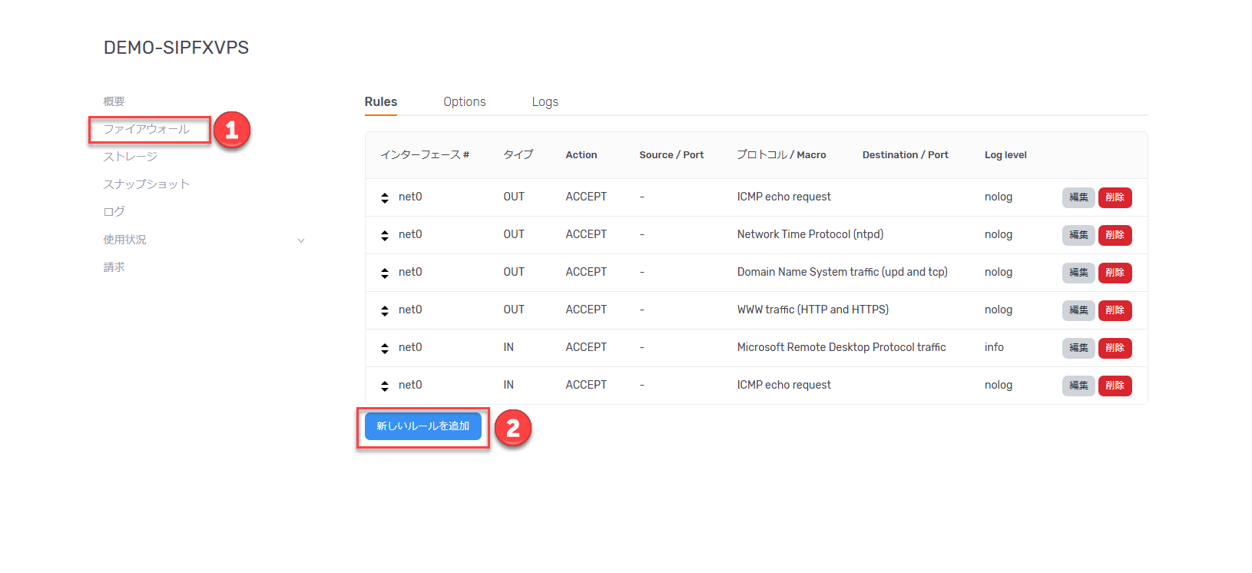Open ファイアウォール in the sidebar

pyautogui.click(x=146, y=129)
